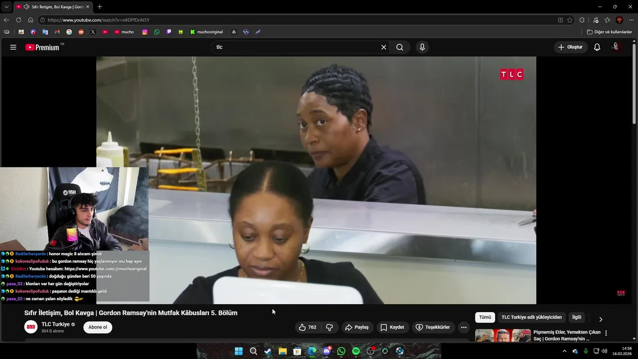
Task: Open the X (Twitter) bookmark
Action: click(x=93, y=32)
